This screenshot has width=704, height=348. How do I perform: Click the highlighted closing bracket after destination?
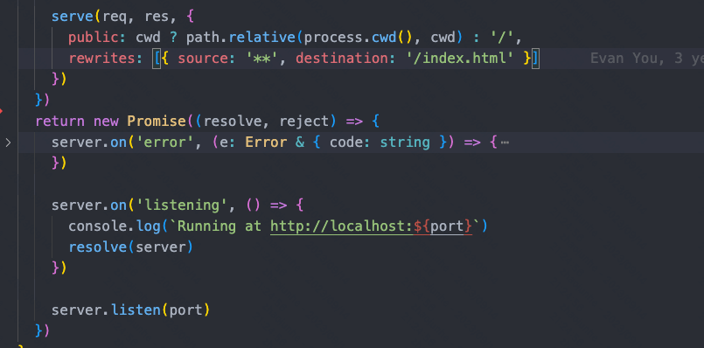coord(535,59)
